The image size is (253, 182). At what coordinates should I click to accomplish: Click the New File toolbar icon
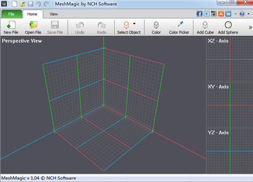pos(11,25)
